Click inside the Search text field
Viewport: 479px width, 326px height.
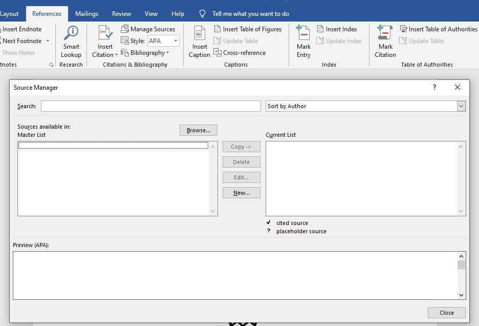coord(150,106)
